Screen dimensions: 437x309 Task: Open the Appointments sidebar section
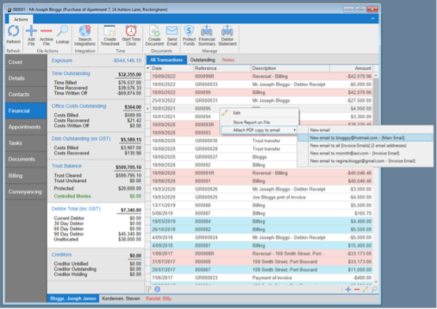(26, 127)
